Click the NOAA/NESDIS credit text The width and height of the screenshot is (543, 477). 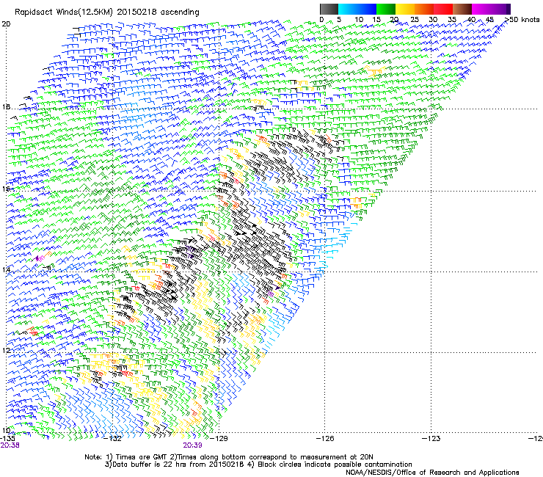tap(432, 473)
